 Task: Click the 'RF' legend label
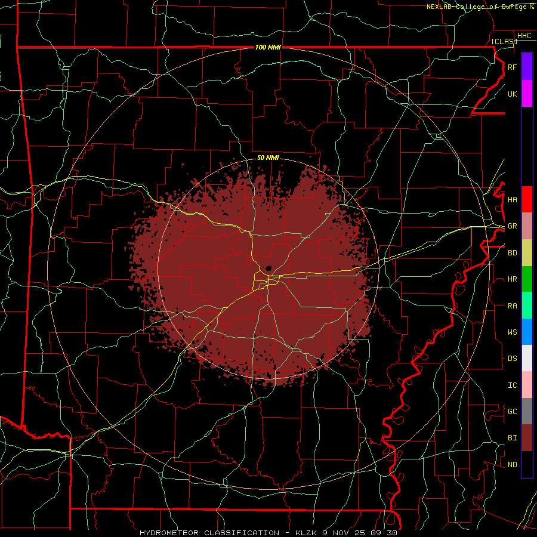pos(512,67)
